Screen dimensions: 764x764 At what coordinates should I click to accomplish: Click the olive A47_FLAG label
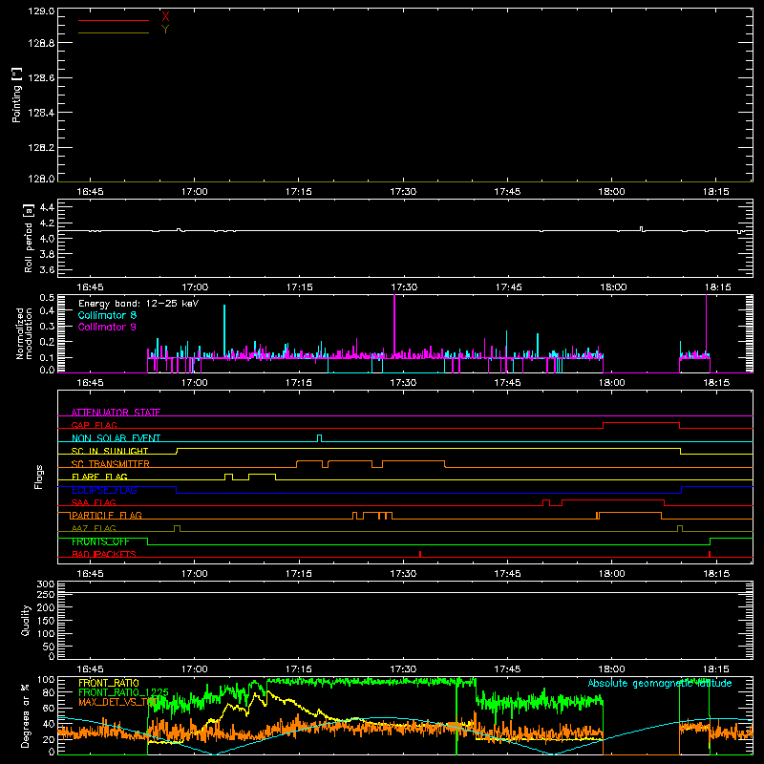click(94, 528)
